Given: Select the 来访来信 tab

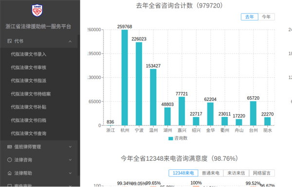Looking at the screenshot, I should [x=236, y=173].
